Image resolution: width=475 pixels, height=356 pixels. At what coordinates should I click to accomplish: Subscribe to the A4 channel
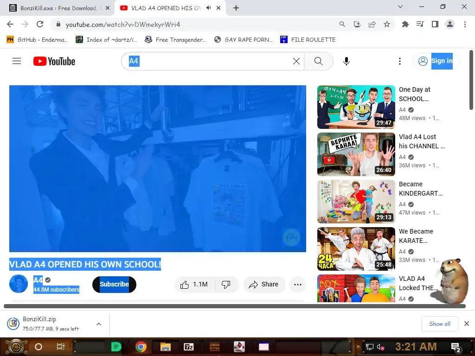pyautogui.click(x=114, y=285)
